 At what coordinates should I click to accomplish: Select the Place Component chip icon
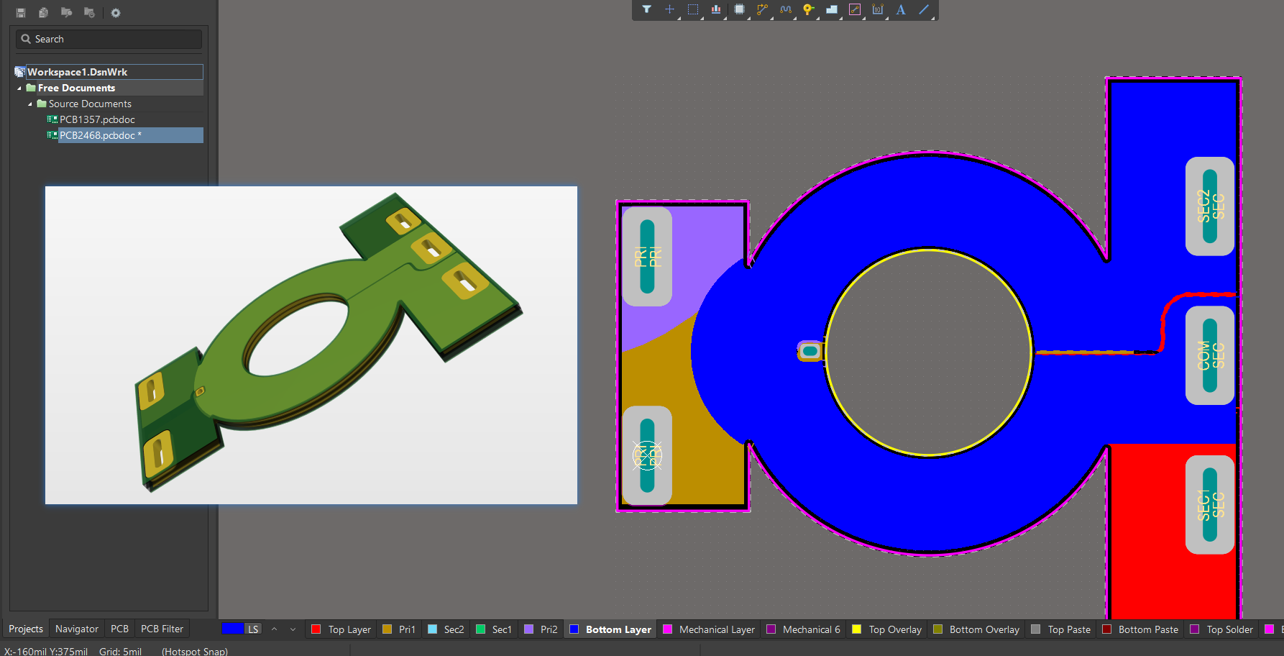click(738, 9)
